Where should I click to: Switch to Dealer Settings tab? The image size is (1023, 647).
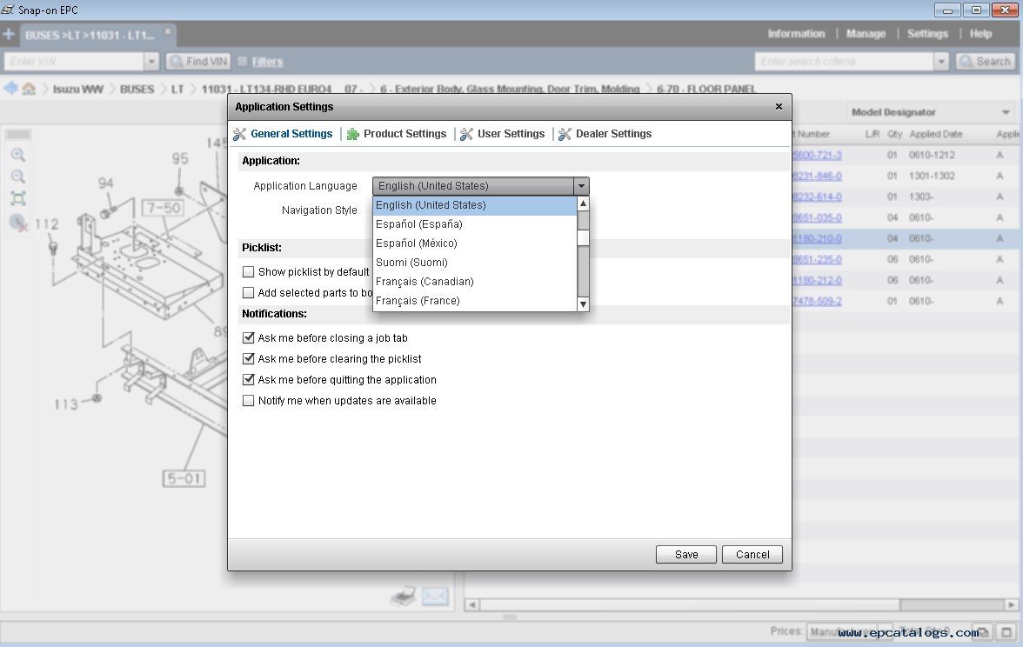tap(605, 134)
